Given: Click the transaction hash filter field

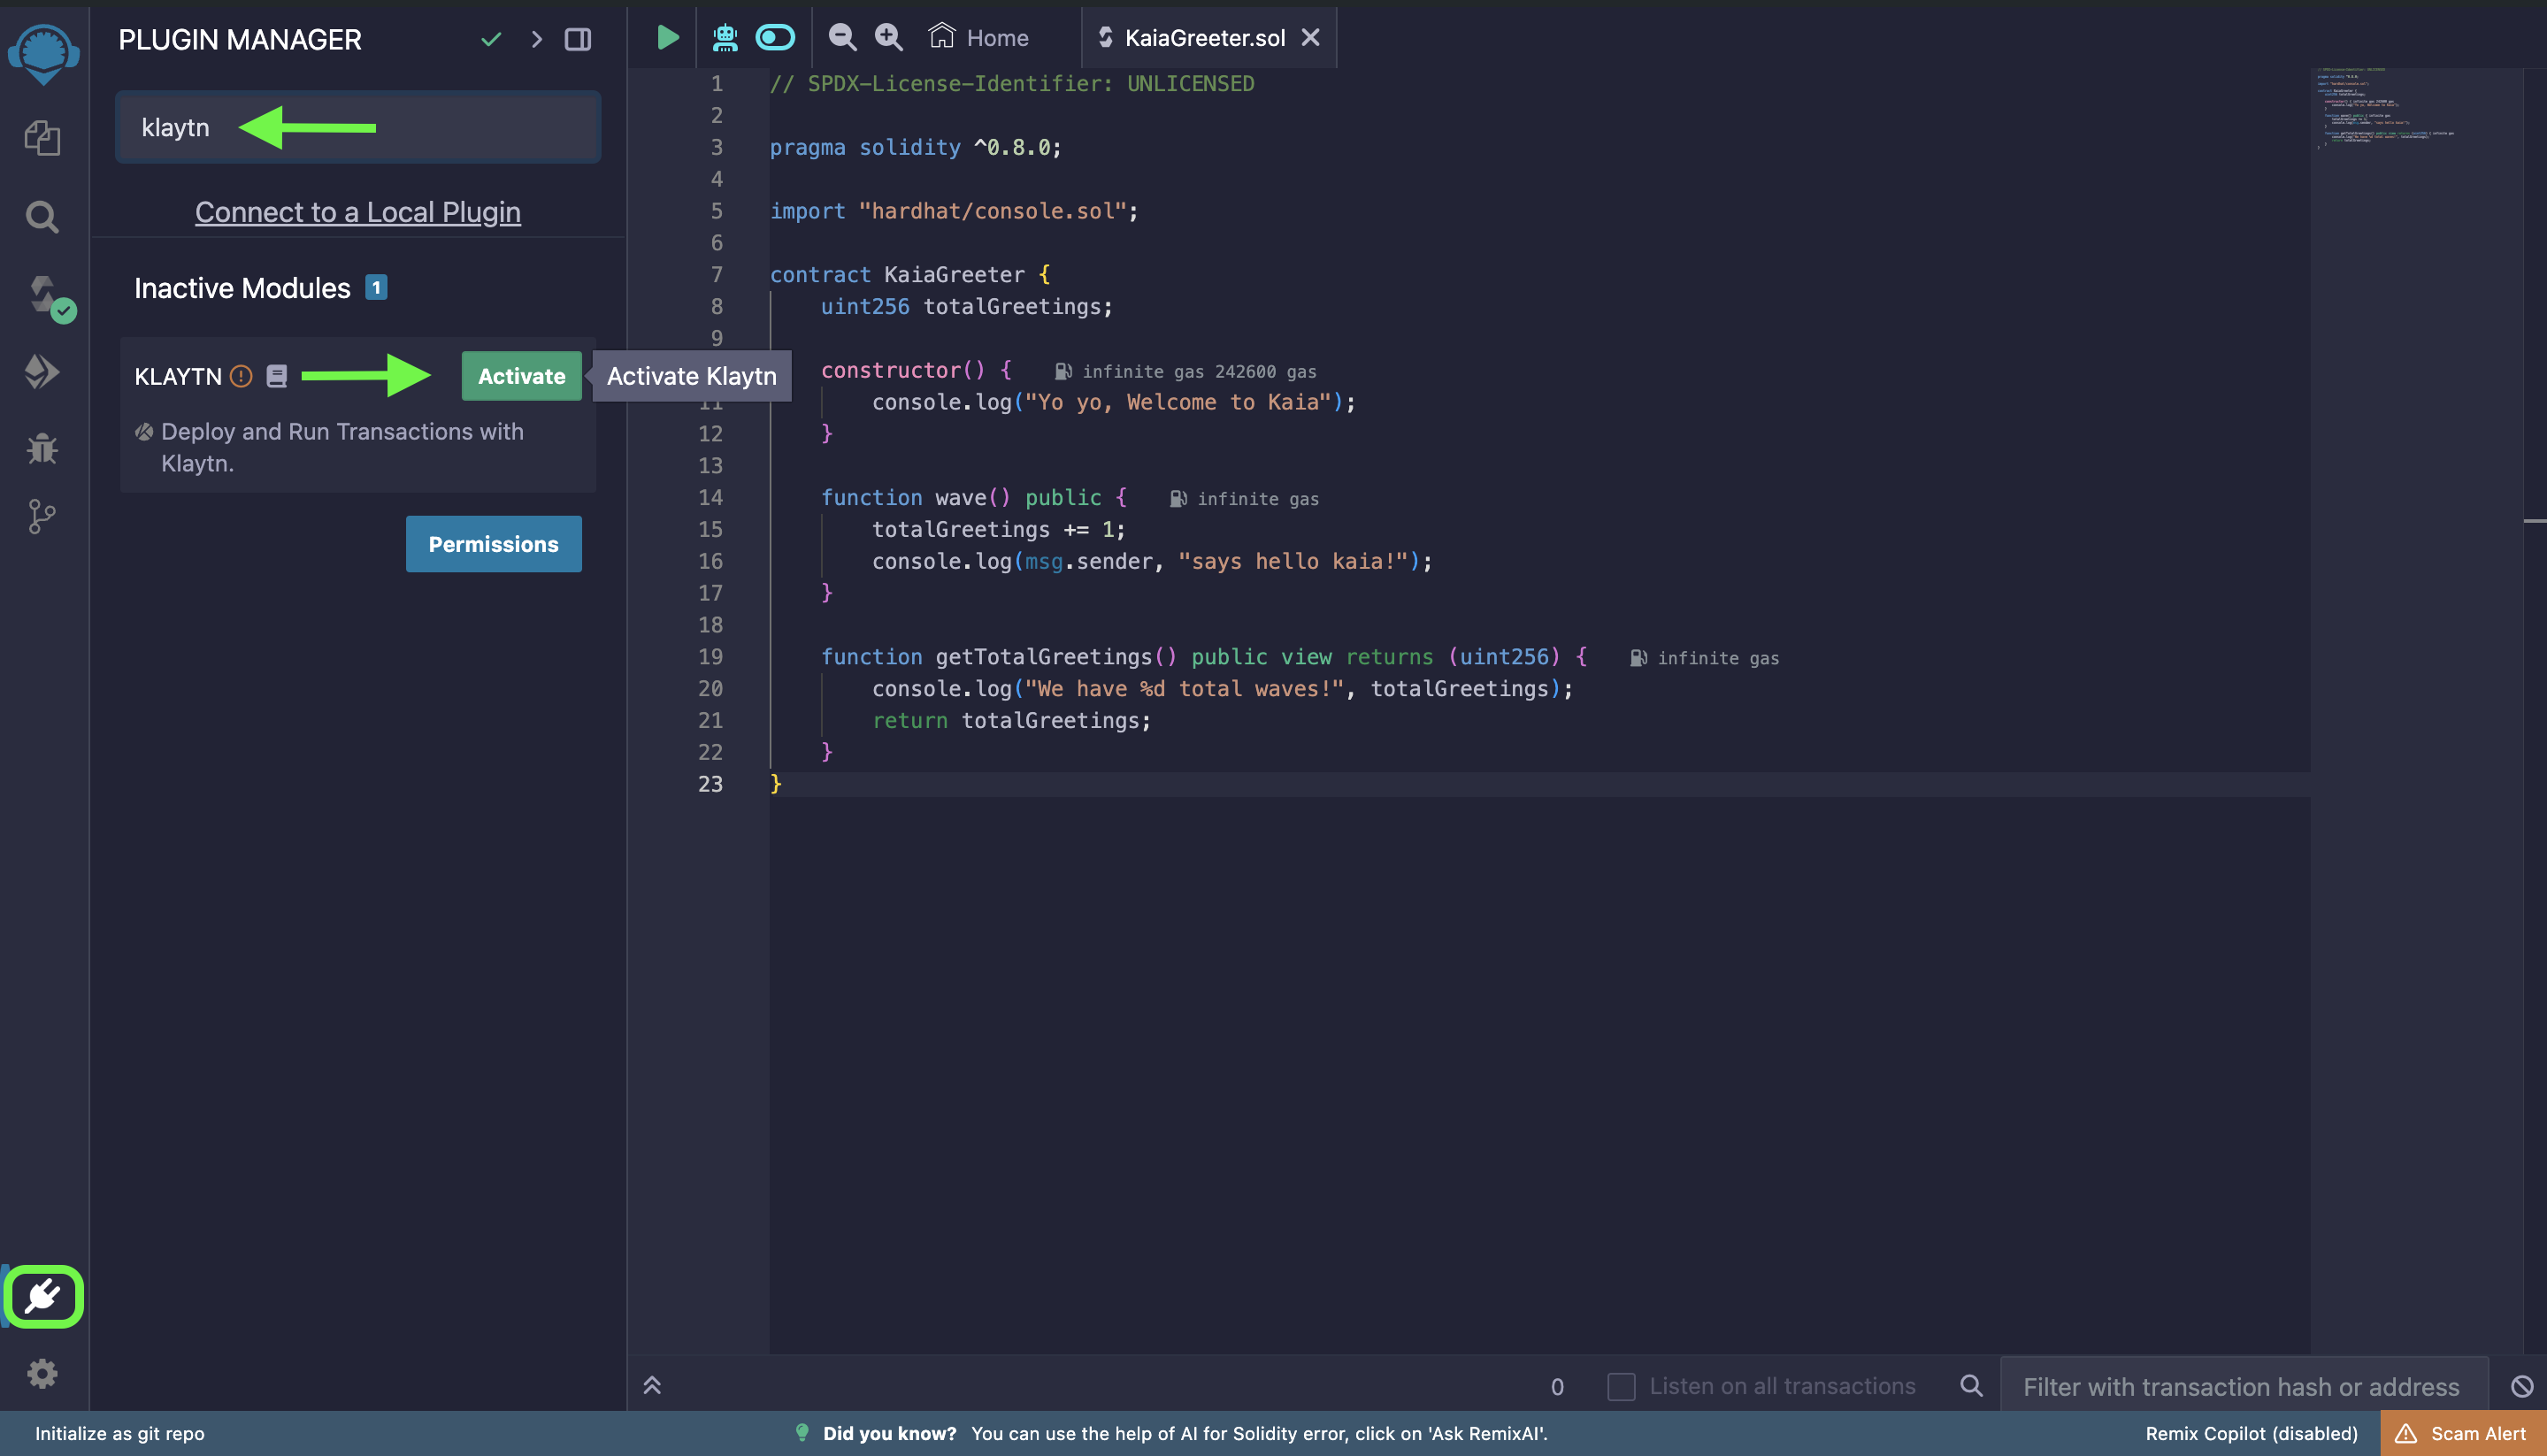Looking at the screenshot, I should tap(2241, 1387).
